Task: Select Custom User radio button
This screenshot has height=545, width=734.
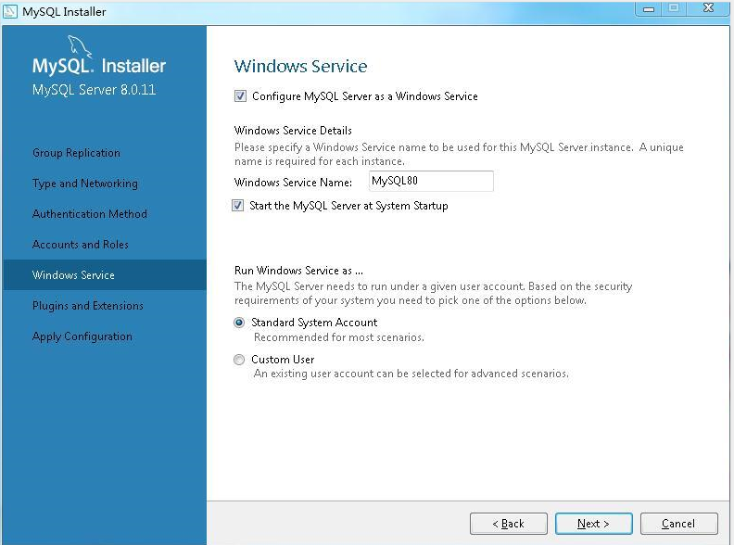Action: pos(239,360)
